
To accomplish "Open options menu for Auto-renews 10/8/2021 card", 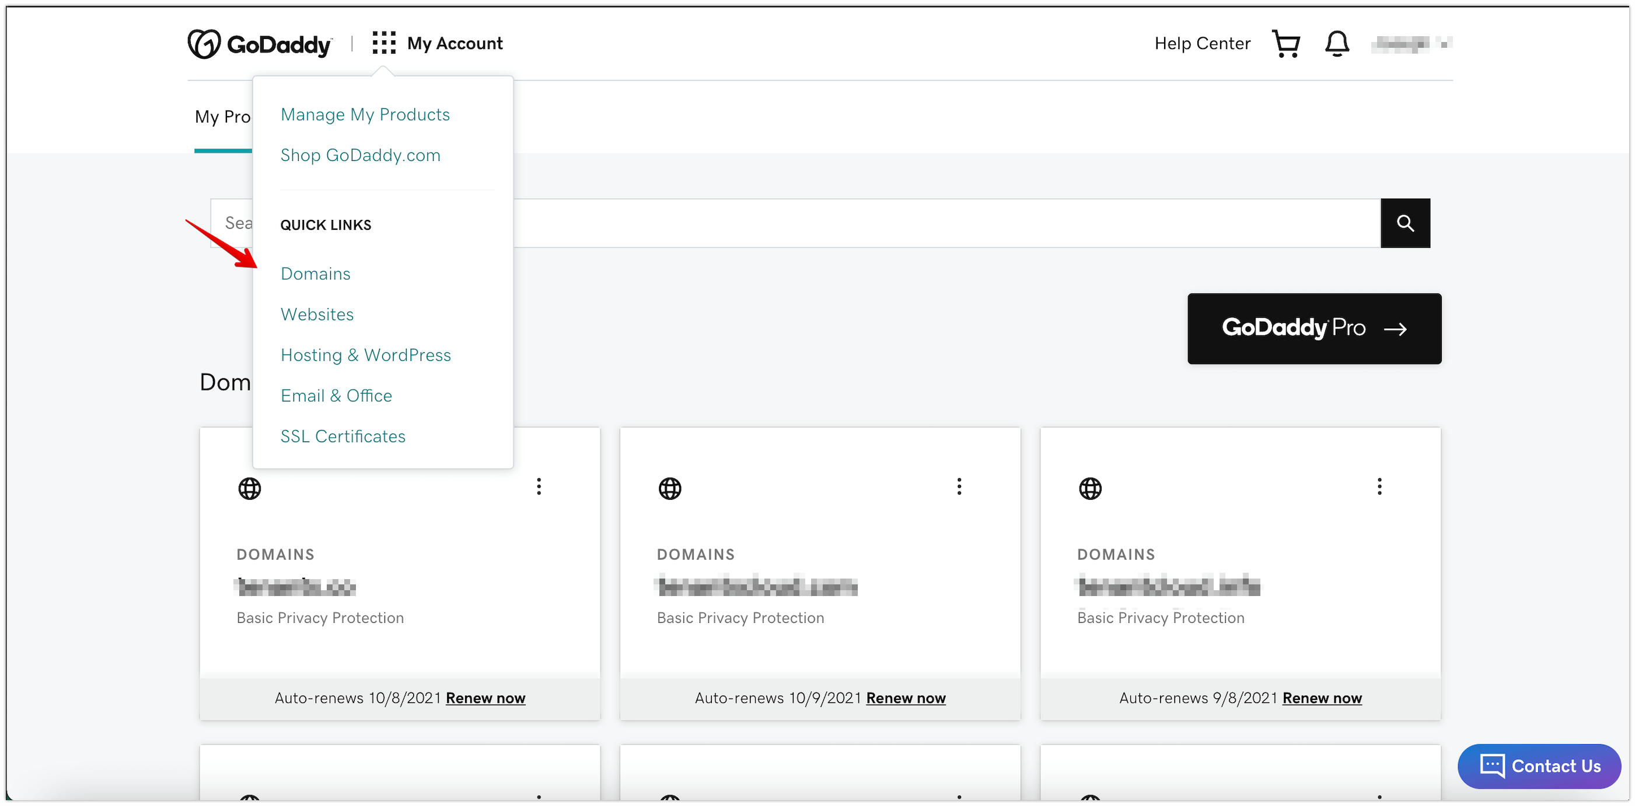I will pyautogui.click(x=539, y=487).
